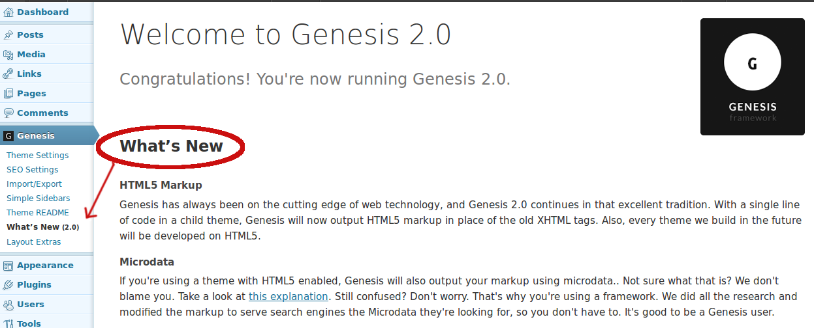This screenshot has height=328, width=814.
Task: Select Simple Sidebars submenu entry
Action: (x=38, y=198)
